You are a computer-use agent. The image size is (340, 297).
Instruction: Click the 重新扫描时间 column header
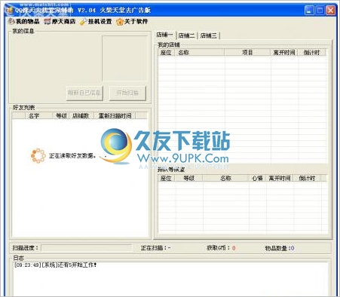click(115, 116)
